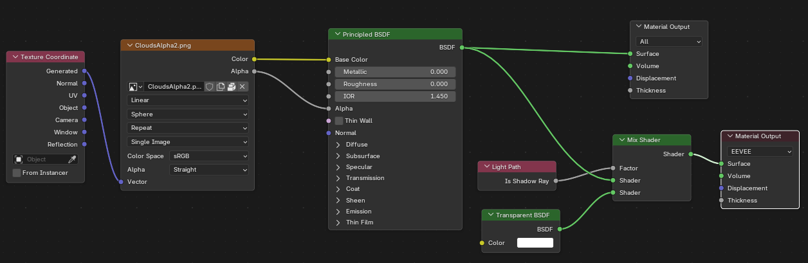
Task: Unlink image with the X icon
Action: [243, 87]
